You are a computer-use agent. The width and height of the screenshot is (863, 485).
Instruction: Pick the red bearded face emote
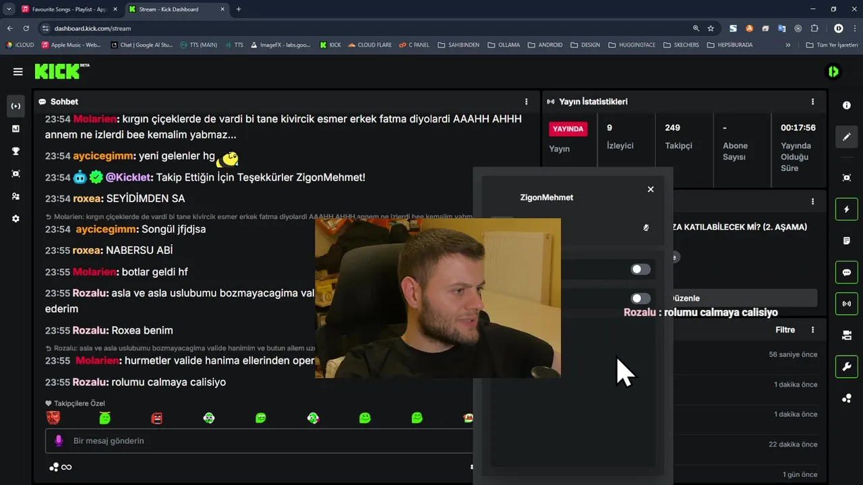coord(53,418)
